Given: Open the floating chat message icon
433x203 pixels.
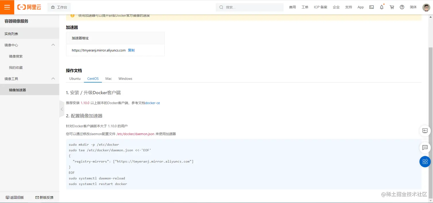Looking at the screenshot, I should coord(425,148).
